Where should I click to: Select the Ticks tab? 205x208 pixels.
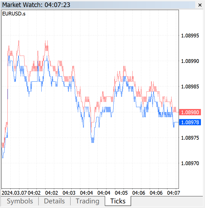click(118, 201)
